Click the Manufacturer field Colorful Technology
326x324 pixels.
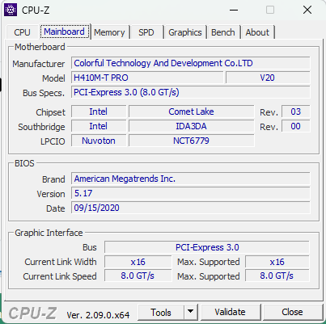[x=191, y=63]
